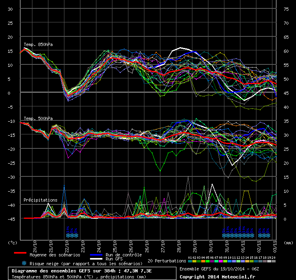Click the snow risk markers under 22/10
The width and height of the screenshot is (296, 280).
pyautogui.click(x=73, y=233)
